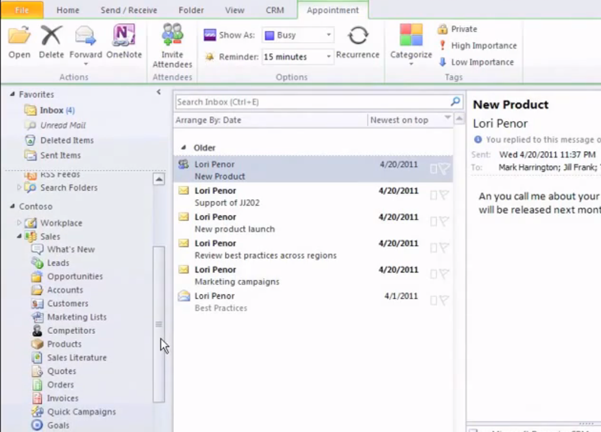Open the Forward dropdown arrow
Image resolution: width=601 pixels, height=432 pixels.
pos(86,64)
